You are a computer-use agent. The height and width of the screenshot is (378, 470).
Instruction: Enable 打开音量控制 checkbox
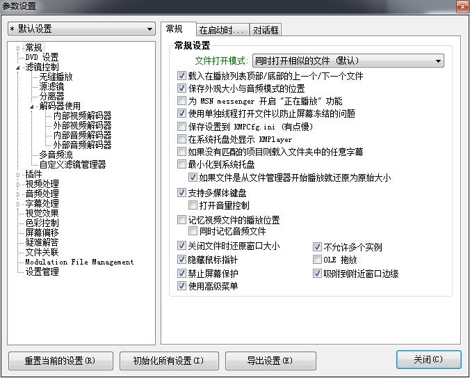pos(193,205)
